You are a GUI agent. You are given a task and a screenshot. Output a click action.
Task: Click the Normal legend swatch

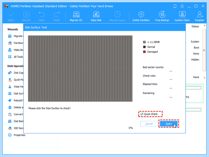(x=144, y=47)
